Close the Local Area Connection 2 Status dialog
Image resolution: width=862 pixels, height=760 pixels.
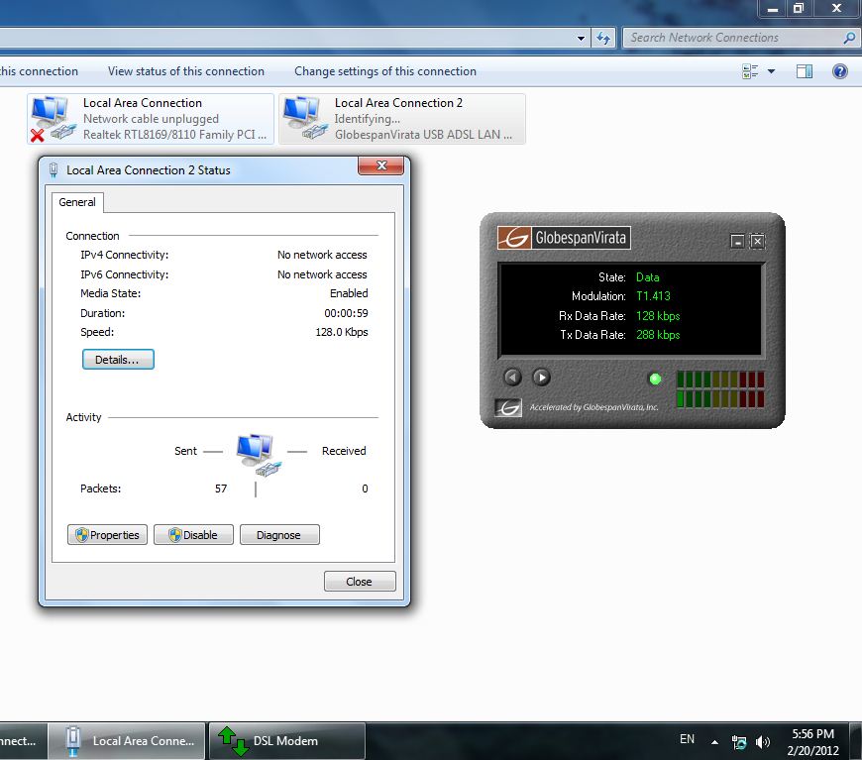381,165
